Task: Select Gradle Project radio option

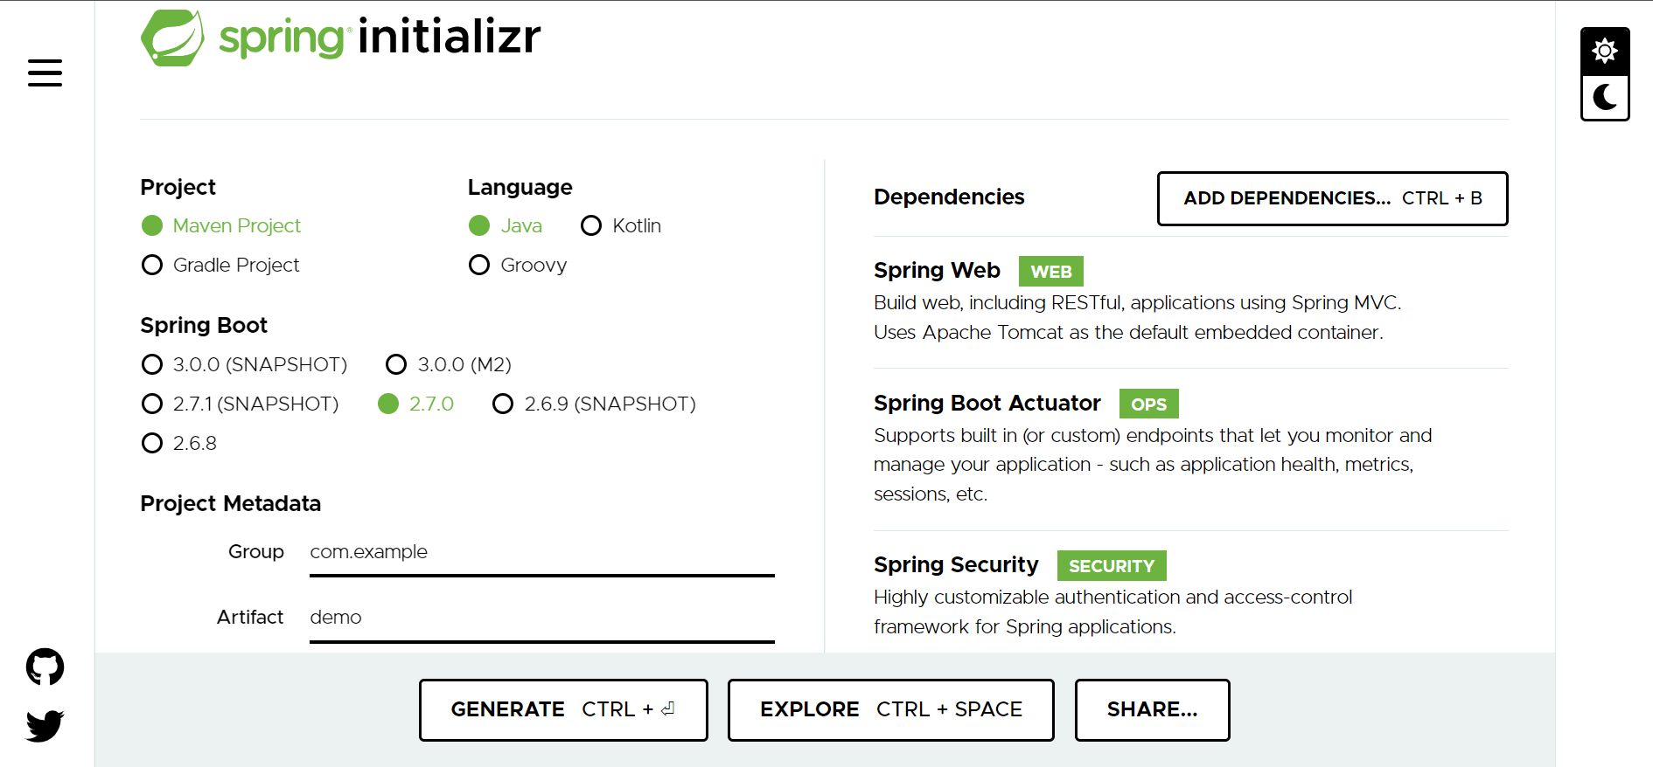Action: pos(220,265)
